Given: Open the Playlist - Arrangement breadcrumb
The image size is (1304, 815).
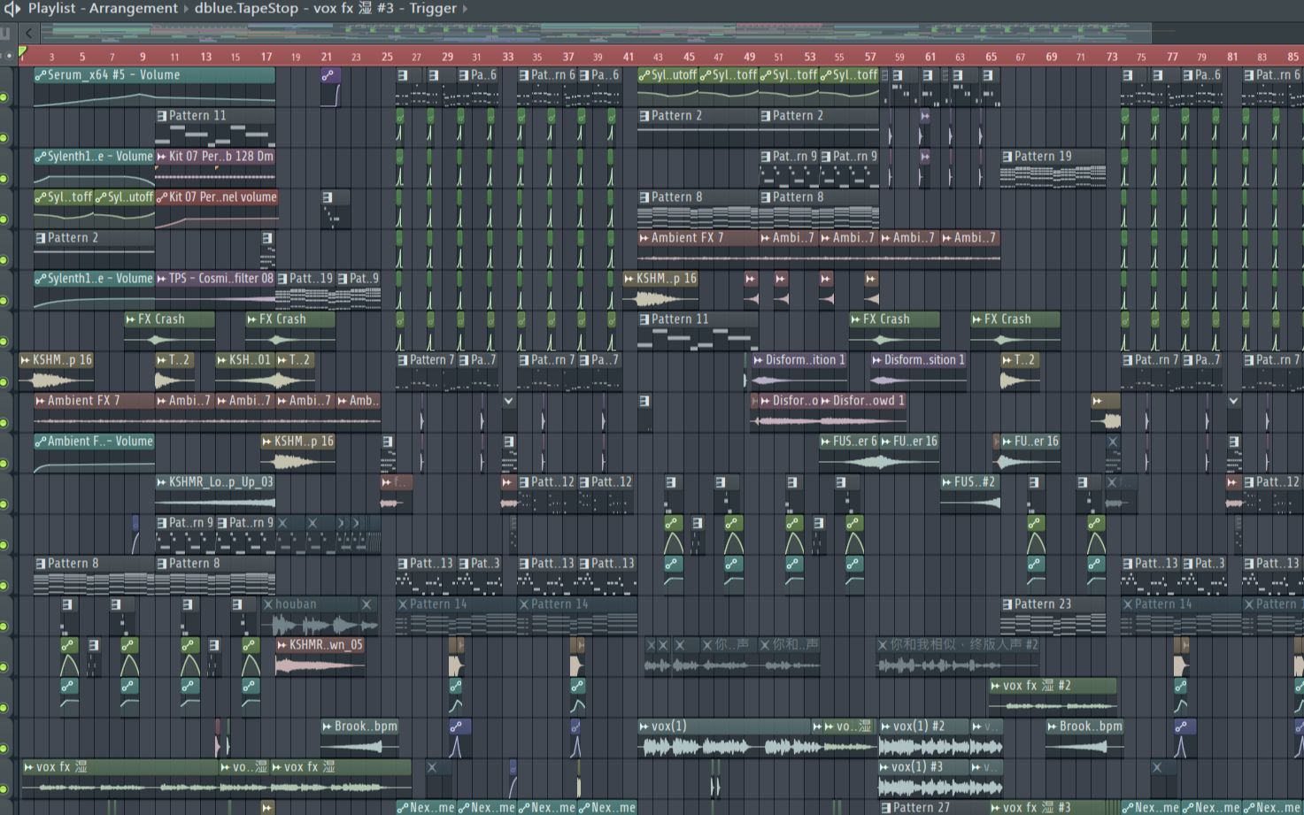Looking at the screenshot, I should click(103, 9).
